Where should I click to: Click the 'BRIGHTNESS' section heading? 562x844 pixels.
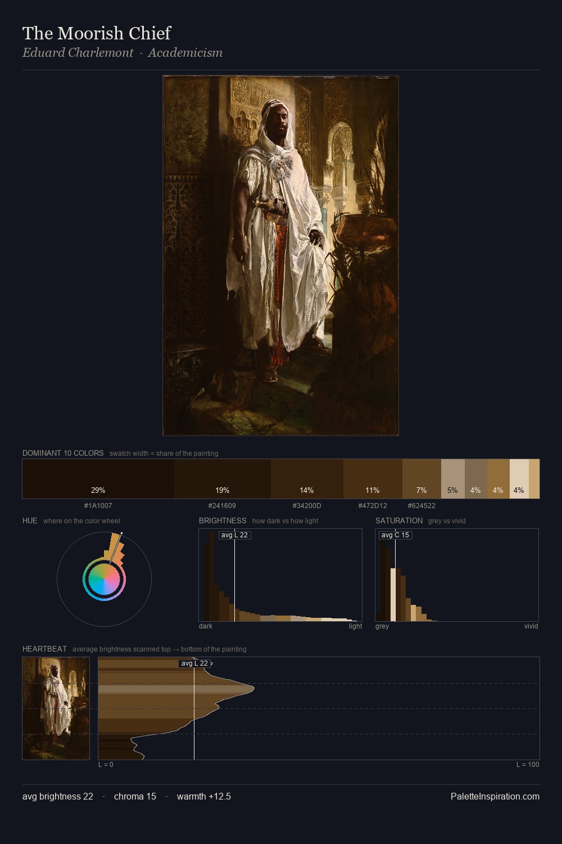(x=223, y=520)
